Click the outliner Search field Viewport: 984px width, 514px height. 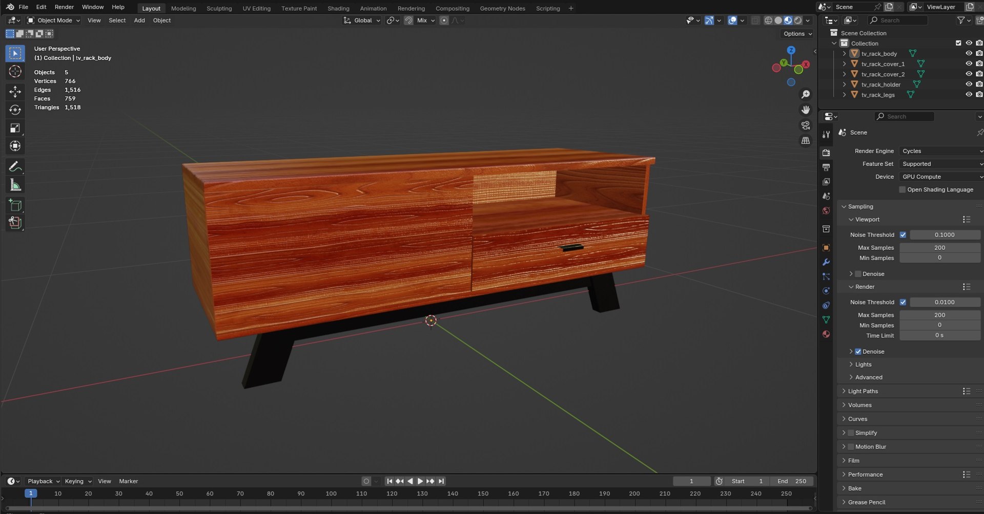point(898,20)
